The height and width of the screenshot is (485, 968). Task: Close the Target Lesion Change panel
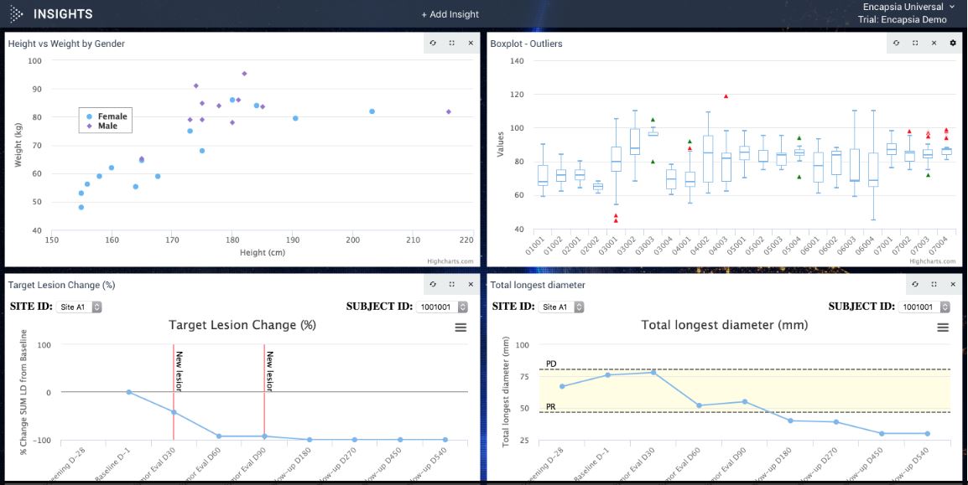(x=471, y=284)
